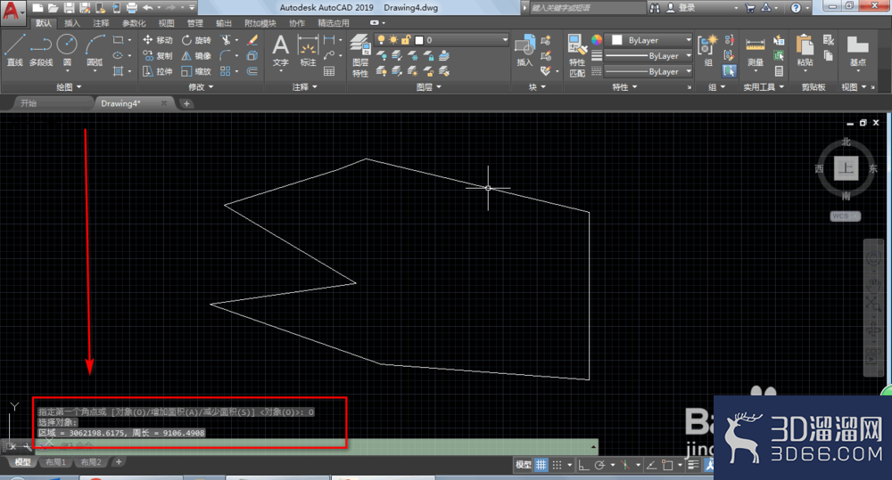The height and width of the screenshot is (480, 892).
Task: Open Autodesk App Store cart icon
Action: point(750,7)
